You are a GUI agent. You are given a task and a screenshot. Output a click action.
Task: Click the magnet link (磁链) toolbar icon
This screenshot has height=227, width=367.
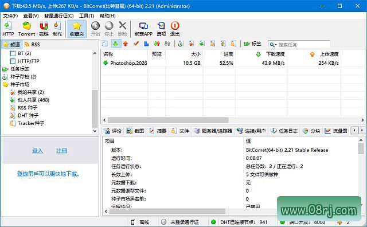pos(44,29)
